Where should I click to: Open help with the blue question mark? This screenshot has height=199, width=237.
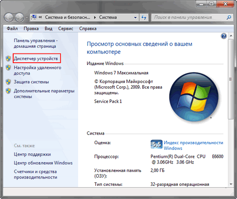224,36
